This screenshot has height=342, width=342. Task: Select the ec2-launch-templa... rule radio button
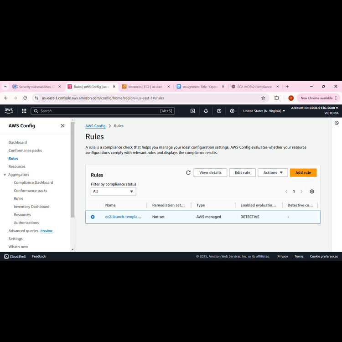93,217
